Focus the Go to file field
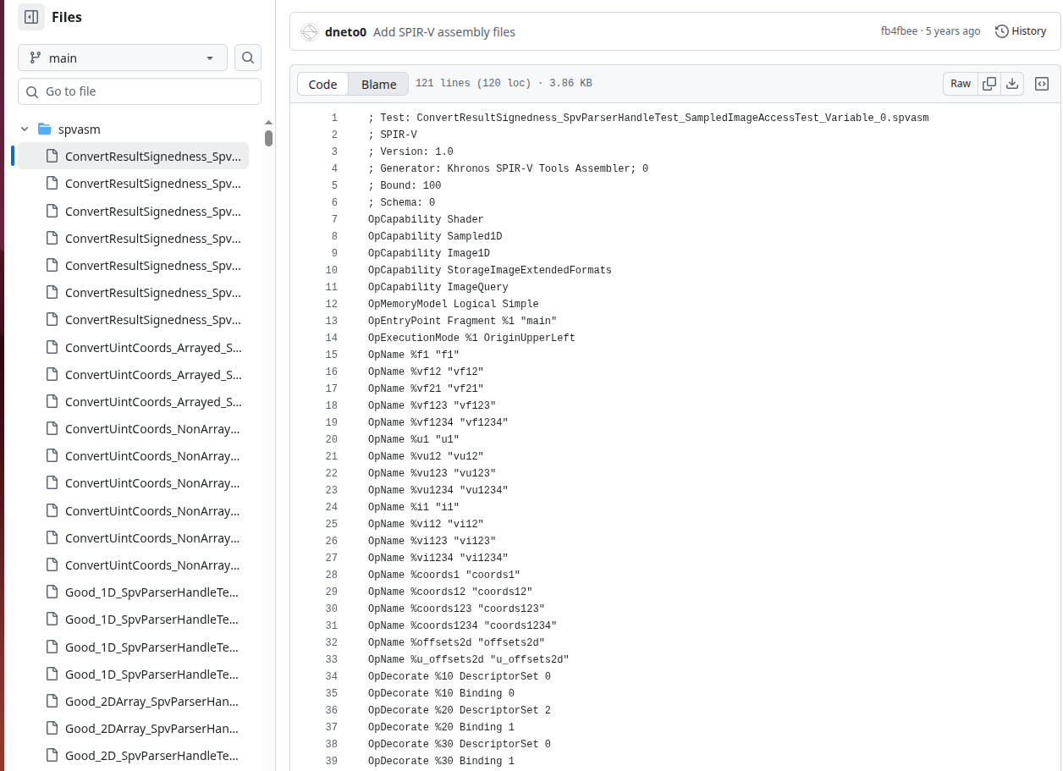1063x771 pixels. click(x=140, y=91)
